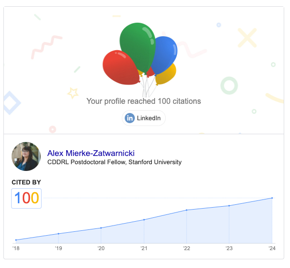
Task: Click the green circle confetti shape
Action: pos(229,85)
